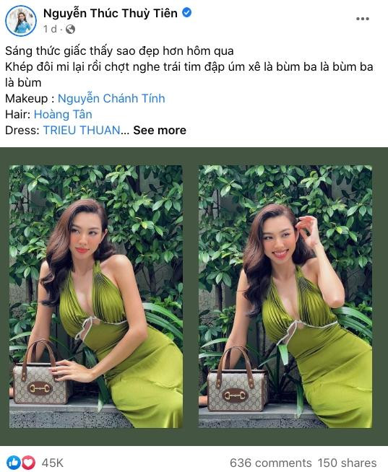
Task: View the 636 comments
Action: 270,463
